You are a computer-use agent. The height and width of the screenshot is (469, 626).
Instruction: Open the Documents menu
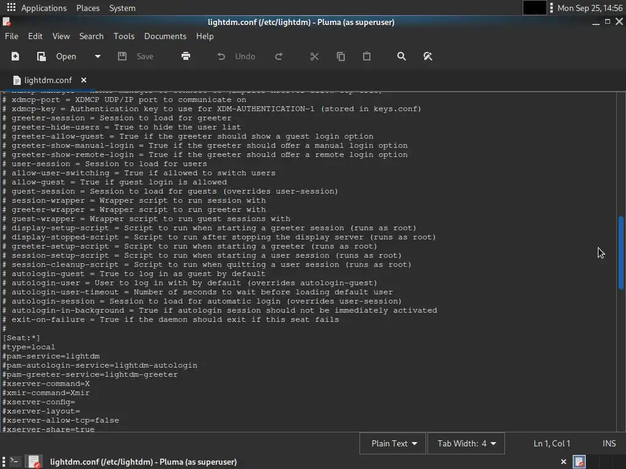coord(165,36)
